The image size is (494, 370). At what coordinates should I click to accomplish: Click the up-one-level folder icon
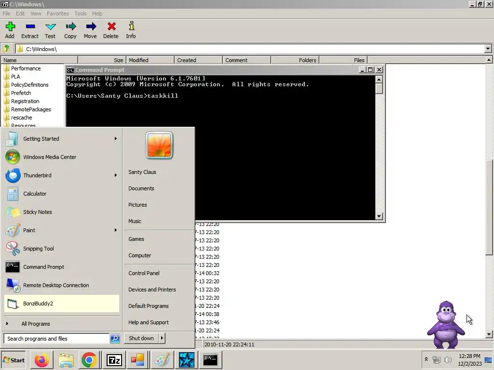click(x=6, y=49)
